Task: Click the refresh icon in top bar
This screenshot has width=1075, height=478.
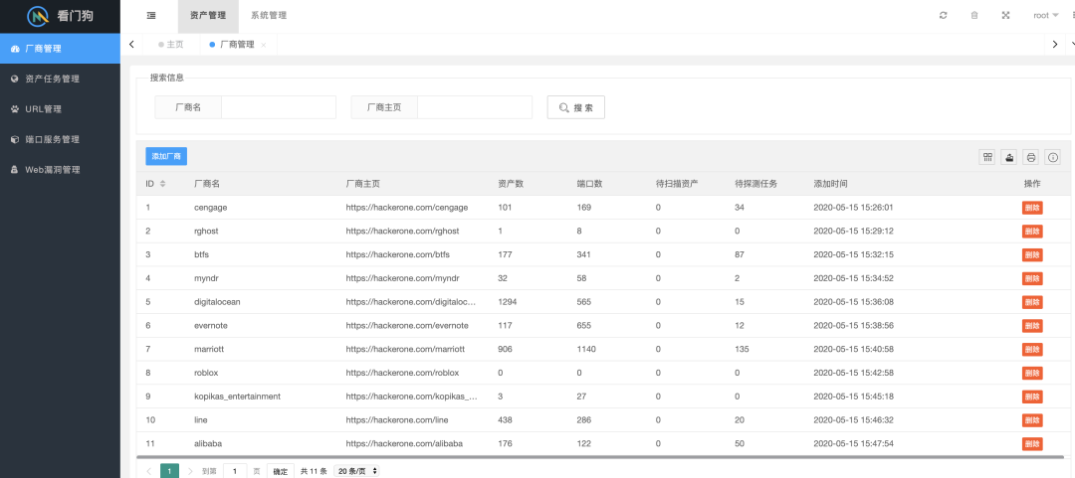Action: (944, 16)
